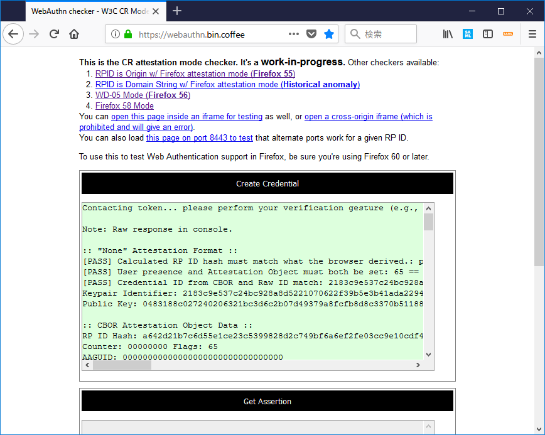Close the WebAuthn checker tab

(156, 11)
